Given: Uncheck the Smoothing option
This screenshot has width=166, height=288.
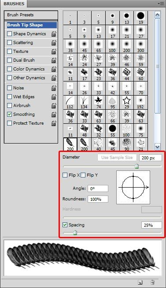Looking at the screenshot, I should point(9,114).
